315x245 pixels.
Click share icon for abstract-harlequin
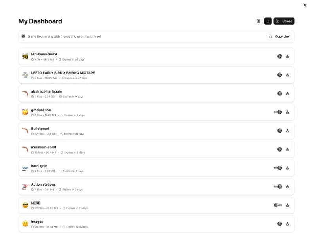pos(287,93)
